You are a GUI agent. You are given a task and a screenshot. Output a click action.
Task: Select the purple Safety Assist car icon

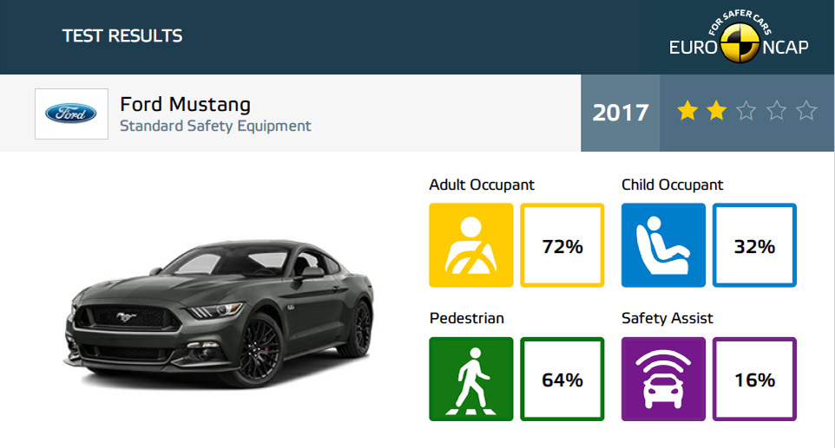(x=663, y=379)
